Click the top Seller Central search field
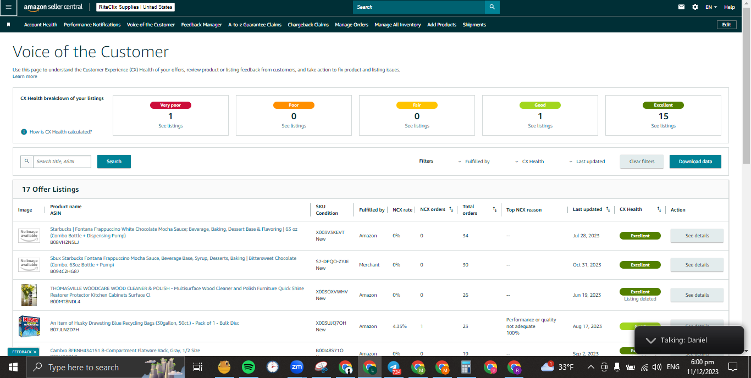 pos(419,7)
